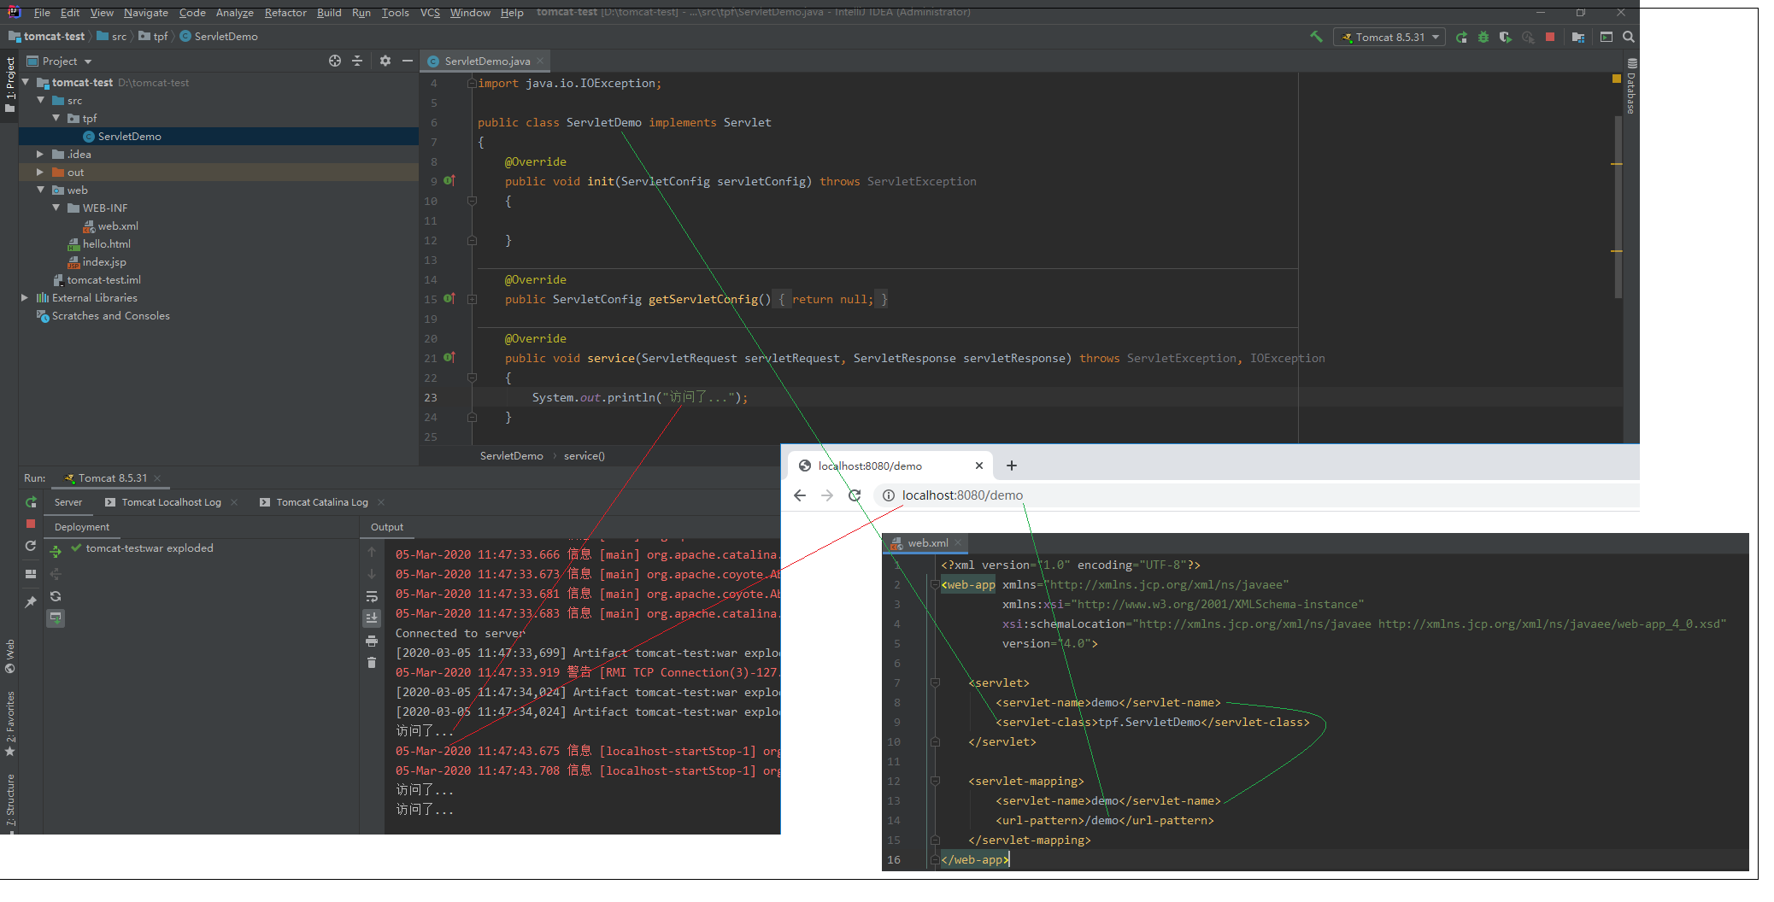Click tpf breadcrumb in navigation bar

[153, 36]
